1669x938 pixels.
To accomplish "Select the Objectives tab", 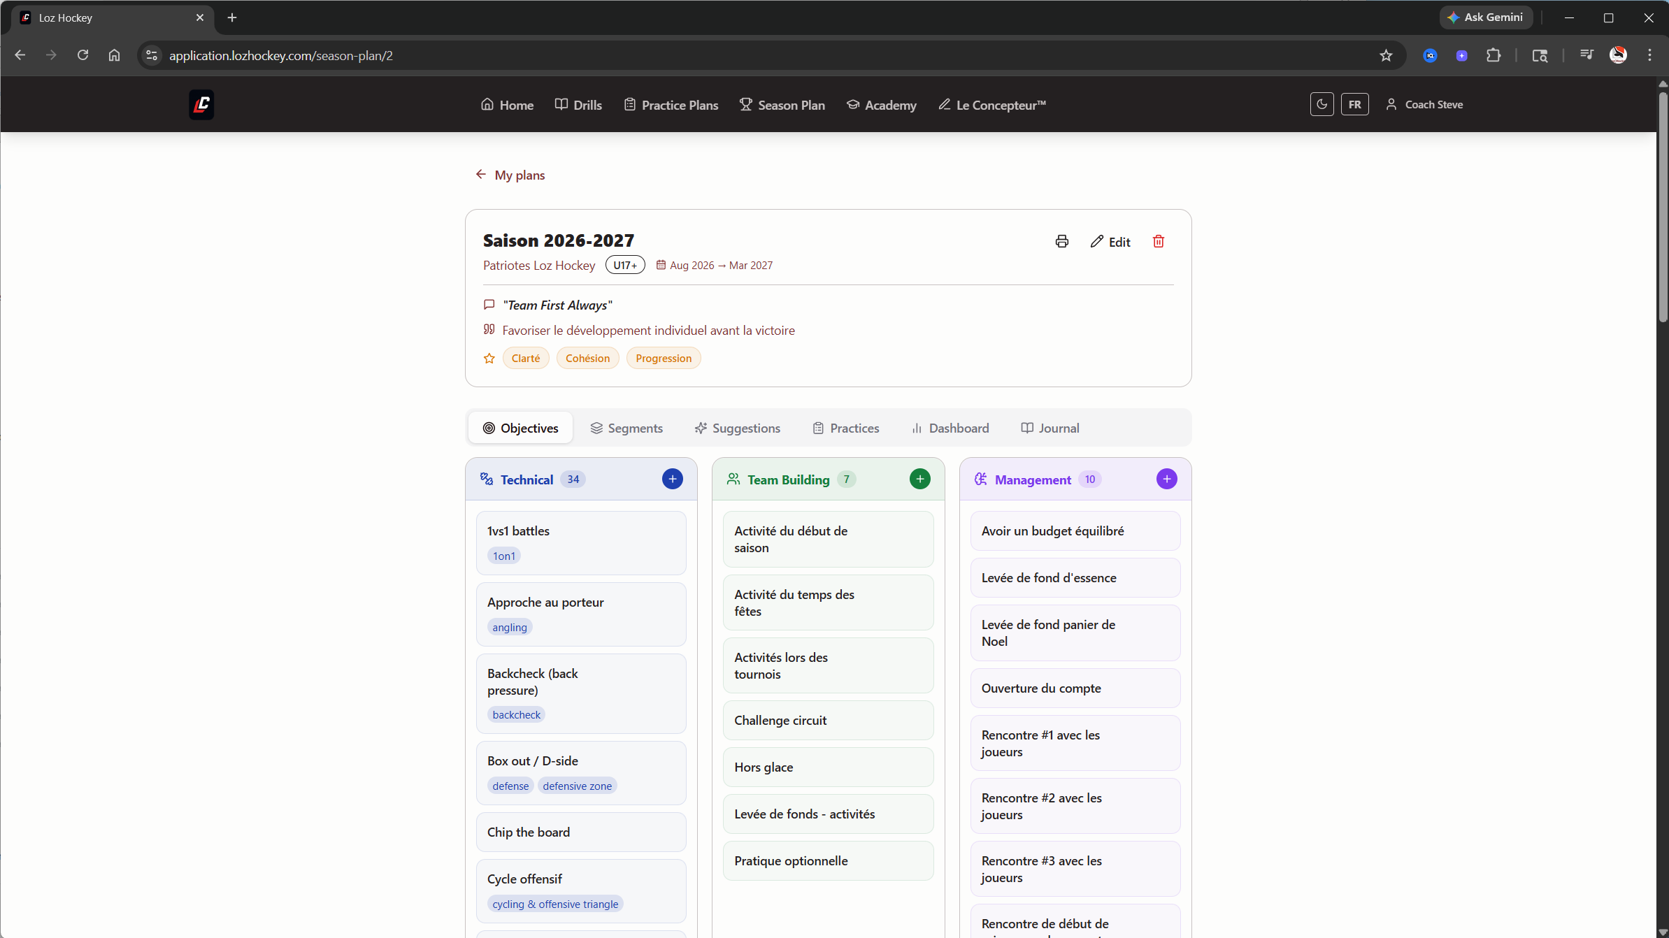I will coord(521,428).
